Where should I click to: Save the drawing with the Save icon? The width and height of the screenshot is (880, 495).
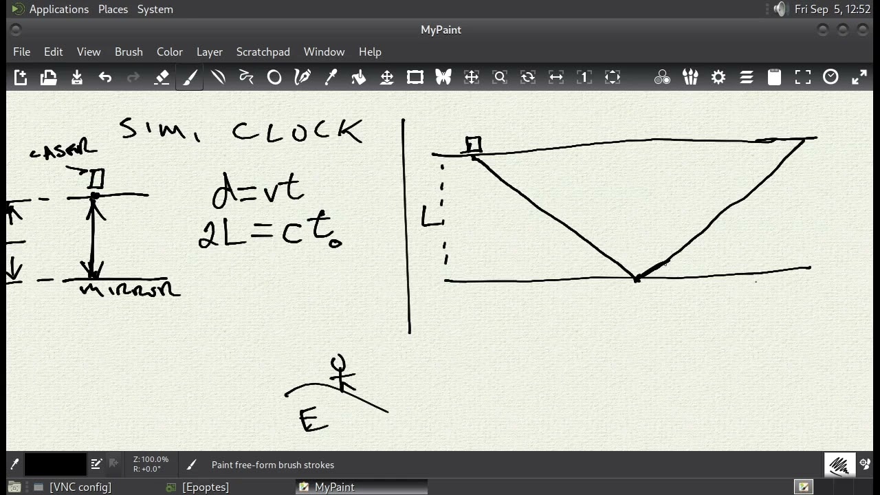[x=77, y=78]
